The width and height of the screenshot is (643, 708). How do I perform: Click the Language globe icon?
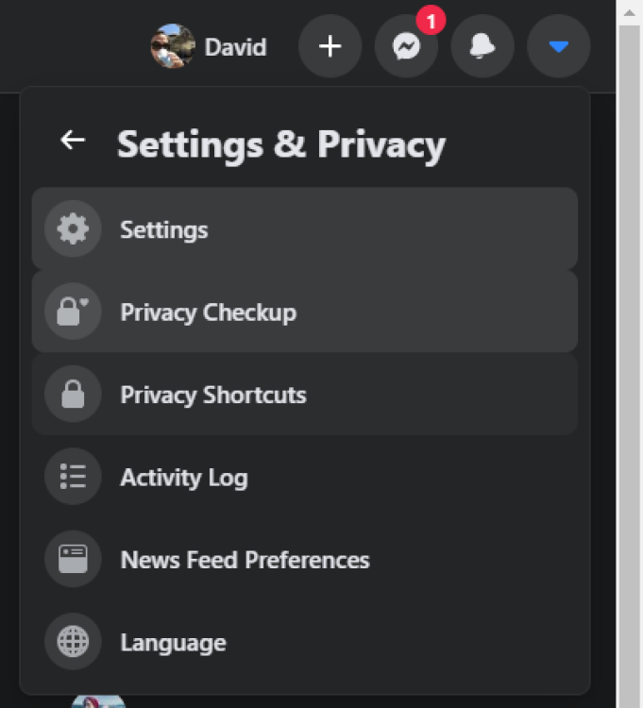click(x=73, y=641)
